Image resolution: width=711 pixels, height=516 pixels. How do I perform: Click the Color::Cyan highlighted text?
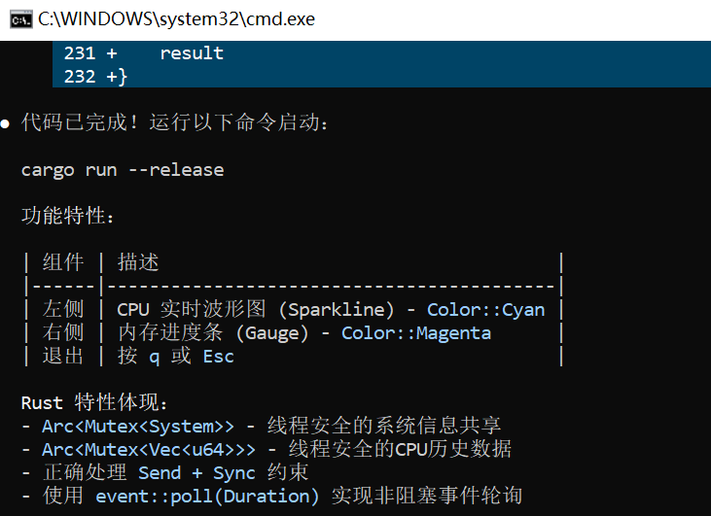(x=485, y=310)
